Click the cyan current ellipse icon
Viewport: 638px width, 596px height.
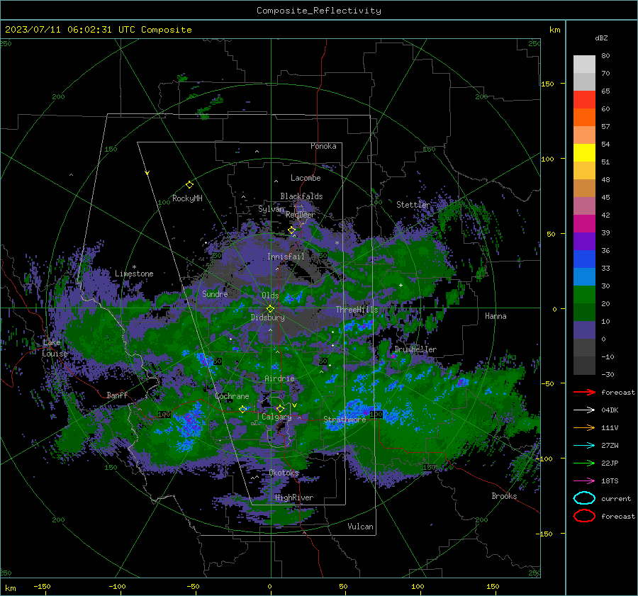[x=584, y=498]
